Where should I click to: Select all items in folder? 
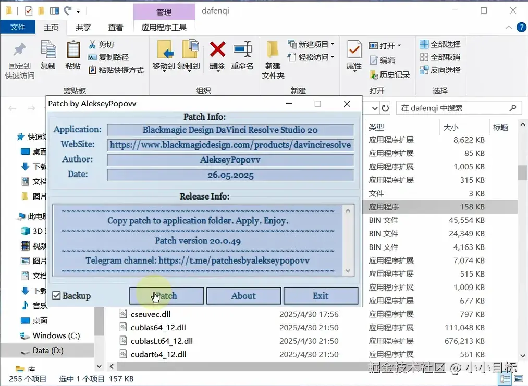pyautogui.click(x=440, y=44)
